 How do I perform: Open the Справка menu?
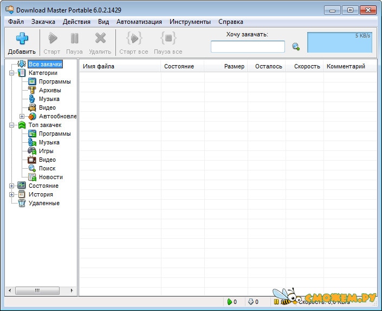pyautogui.click(x=231, y=22)
